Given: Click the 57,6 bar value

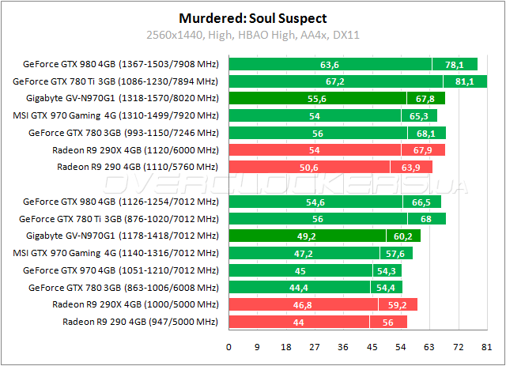Looking at the screenshot, I should pyautogui.click(x=395, y=254).
